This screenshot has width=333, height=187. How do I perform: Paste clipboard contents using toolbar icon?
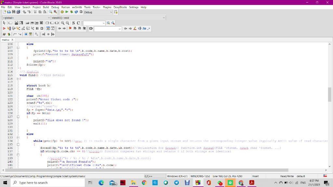44,12
